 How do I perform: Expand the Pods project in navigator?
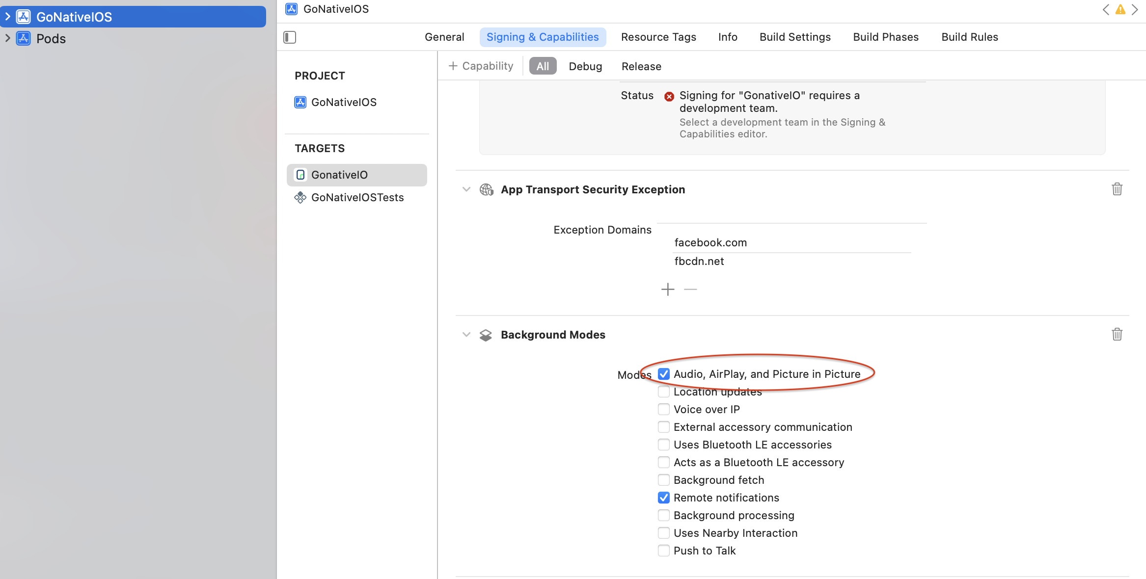(7, 38)
